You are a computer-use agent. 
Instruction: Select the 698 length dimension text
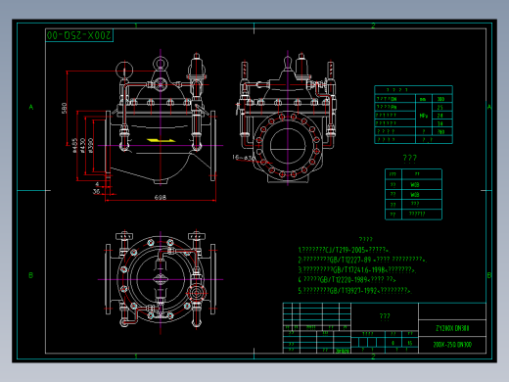160,197
